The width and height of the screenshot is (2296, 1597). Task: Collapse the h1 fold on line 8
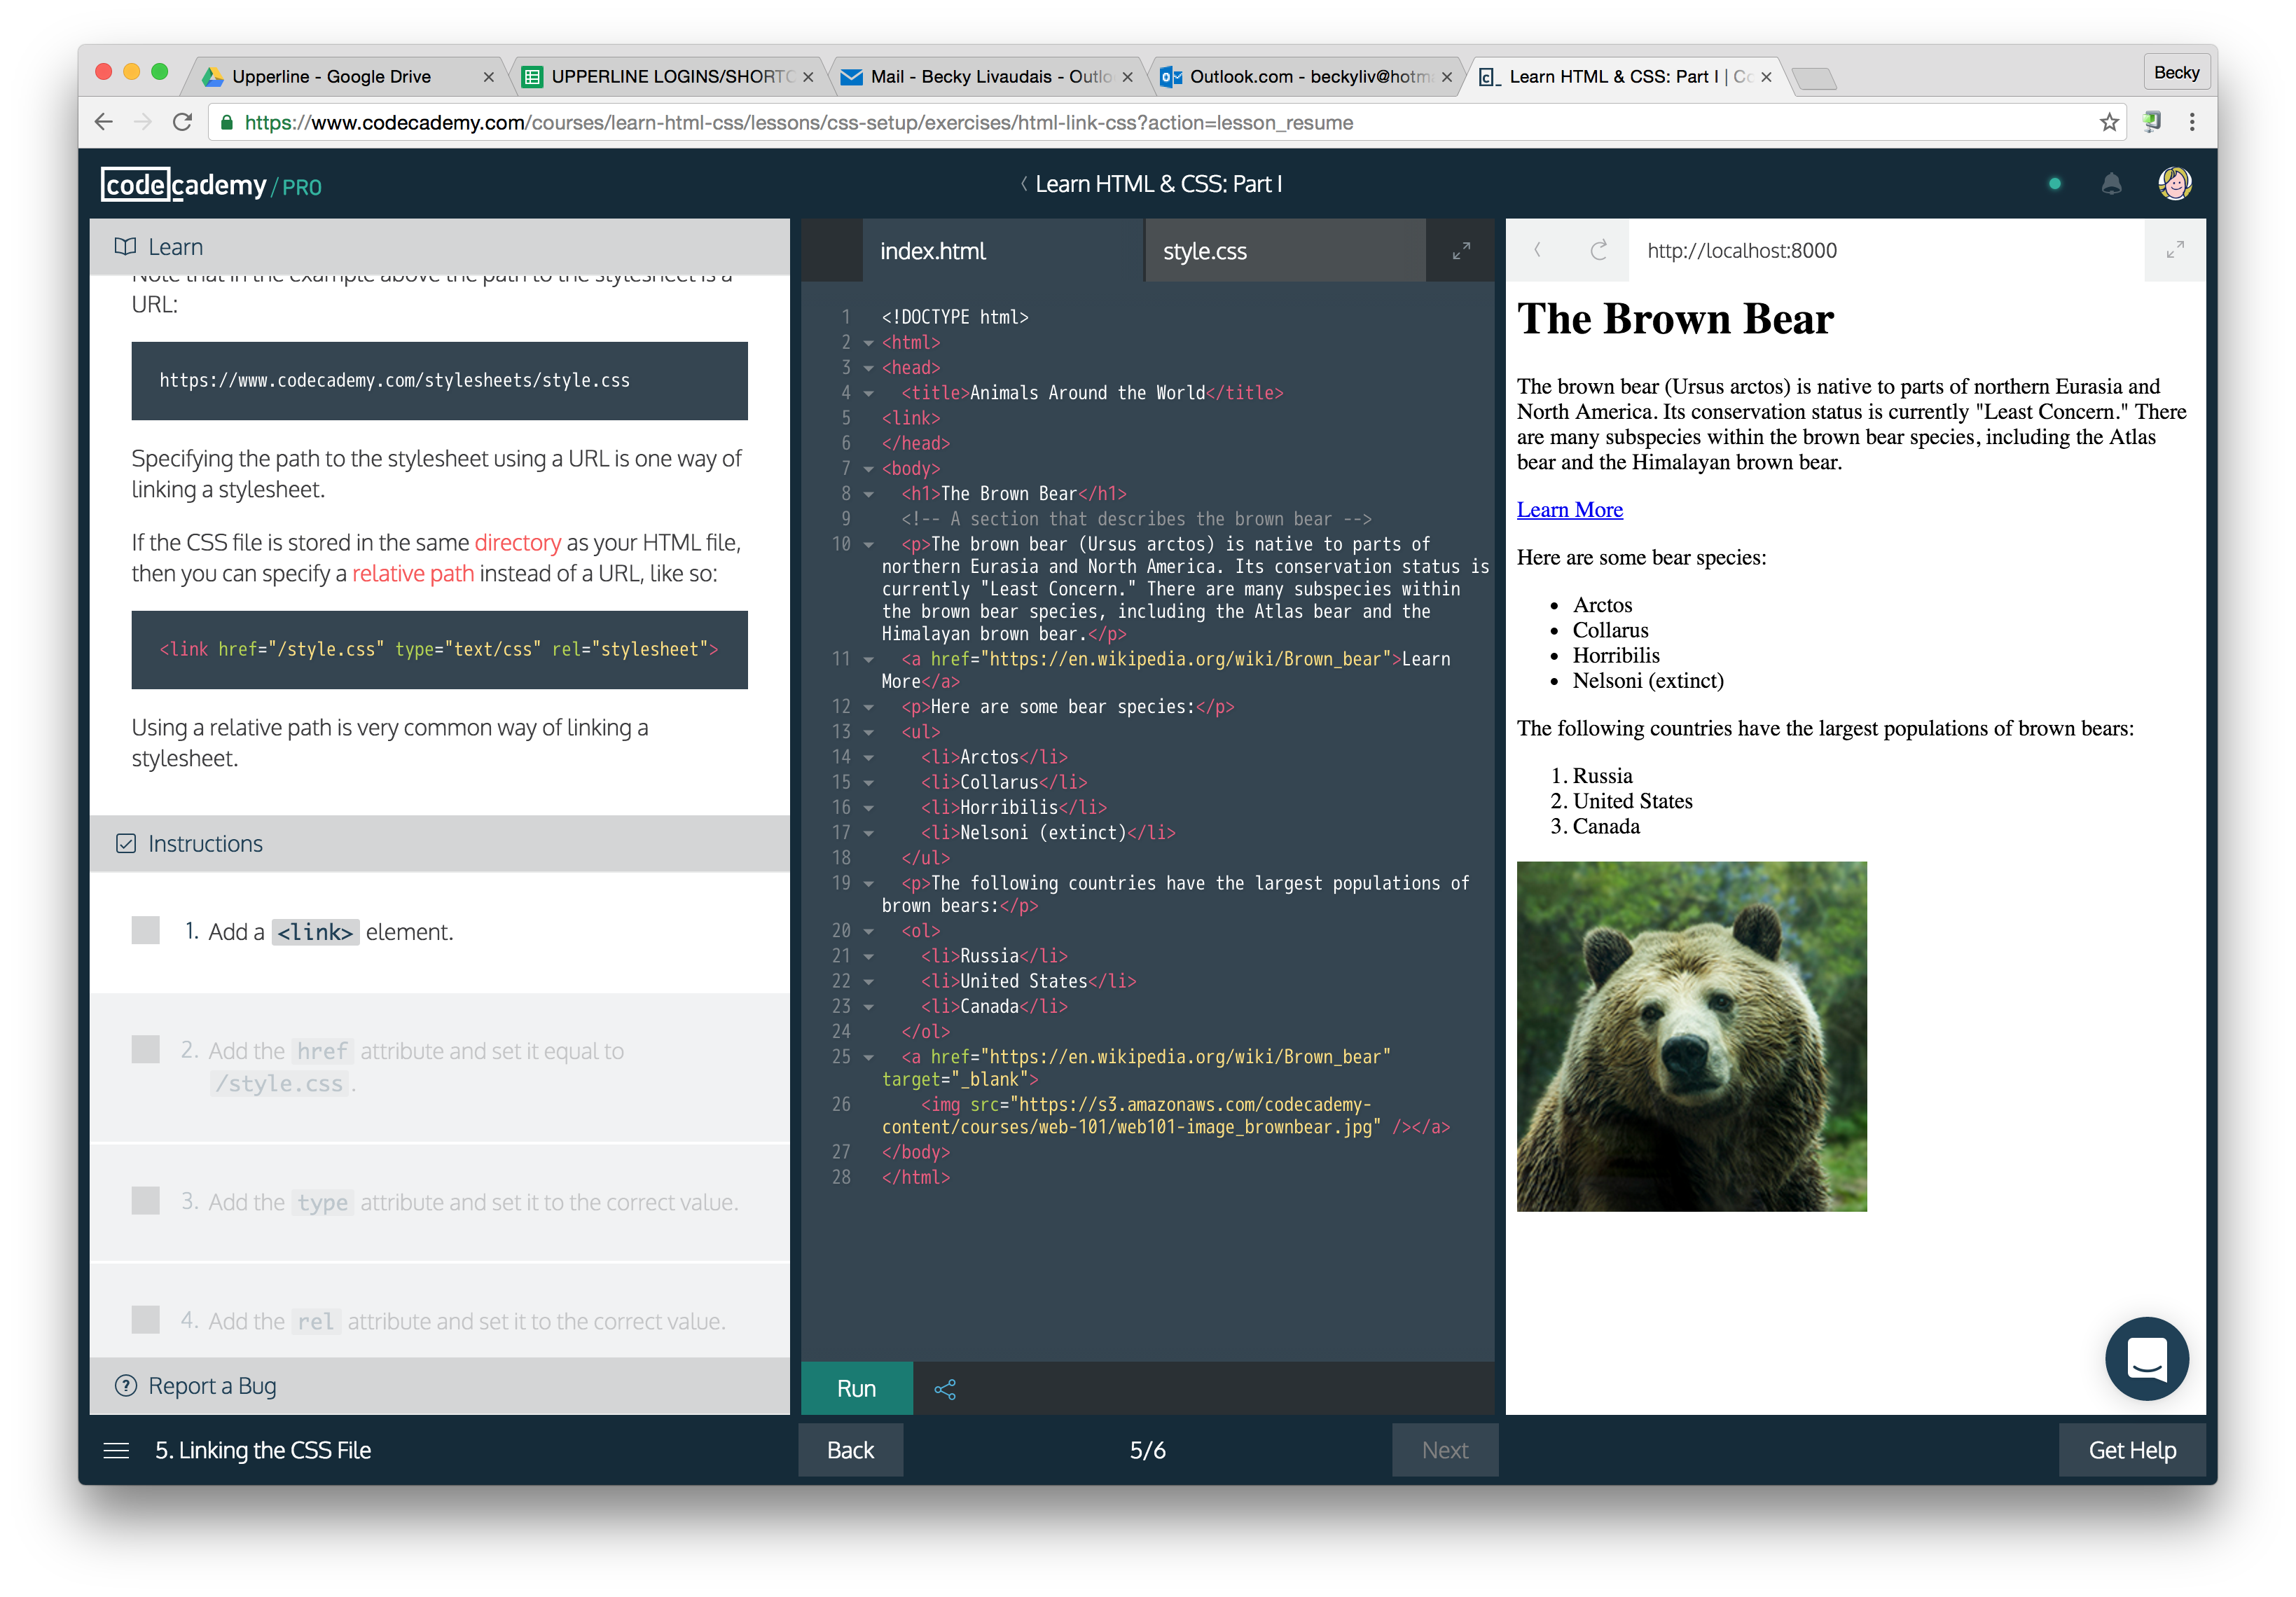pos(868,494)
